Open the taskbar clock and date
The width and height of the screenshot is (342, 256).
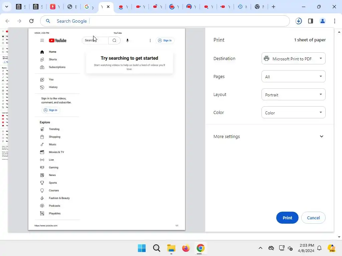click(x=306, y=248)
